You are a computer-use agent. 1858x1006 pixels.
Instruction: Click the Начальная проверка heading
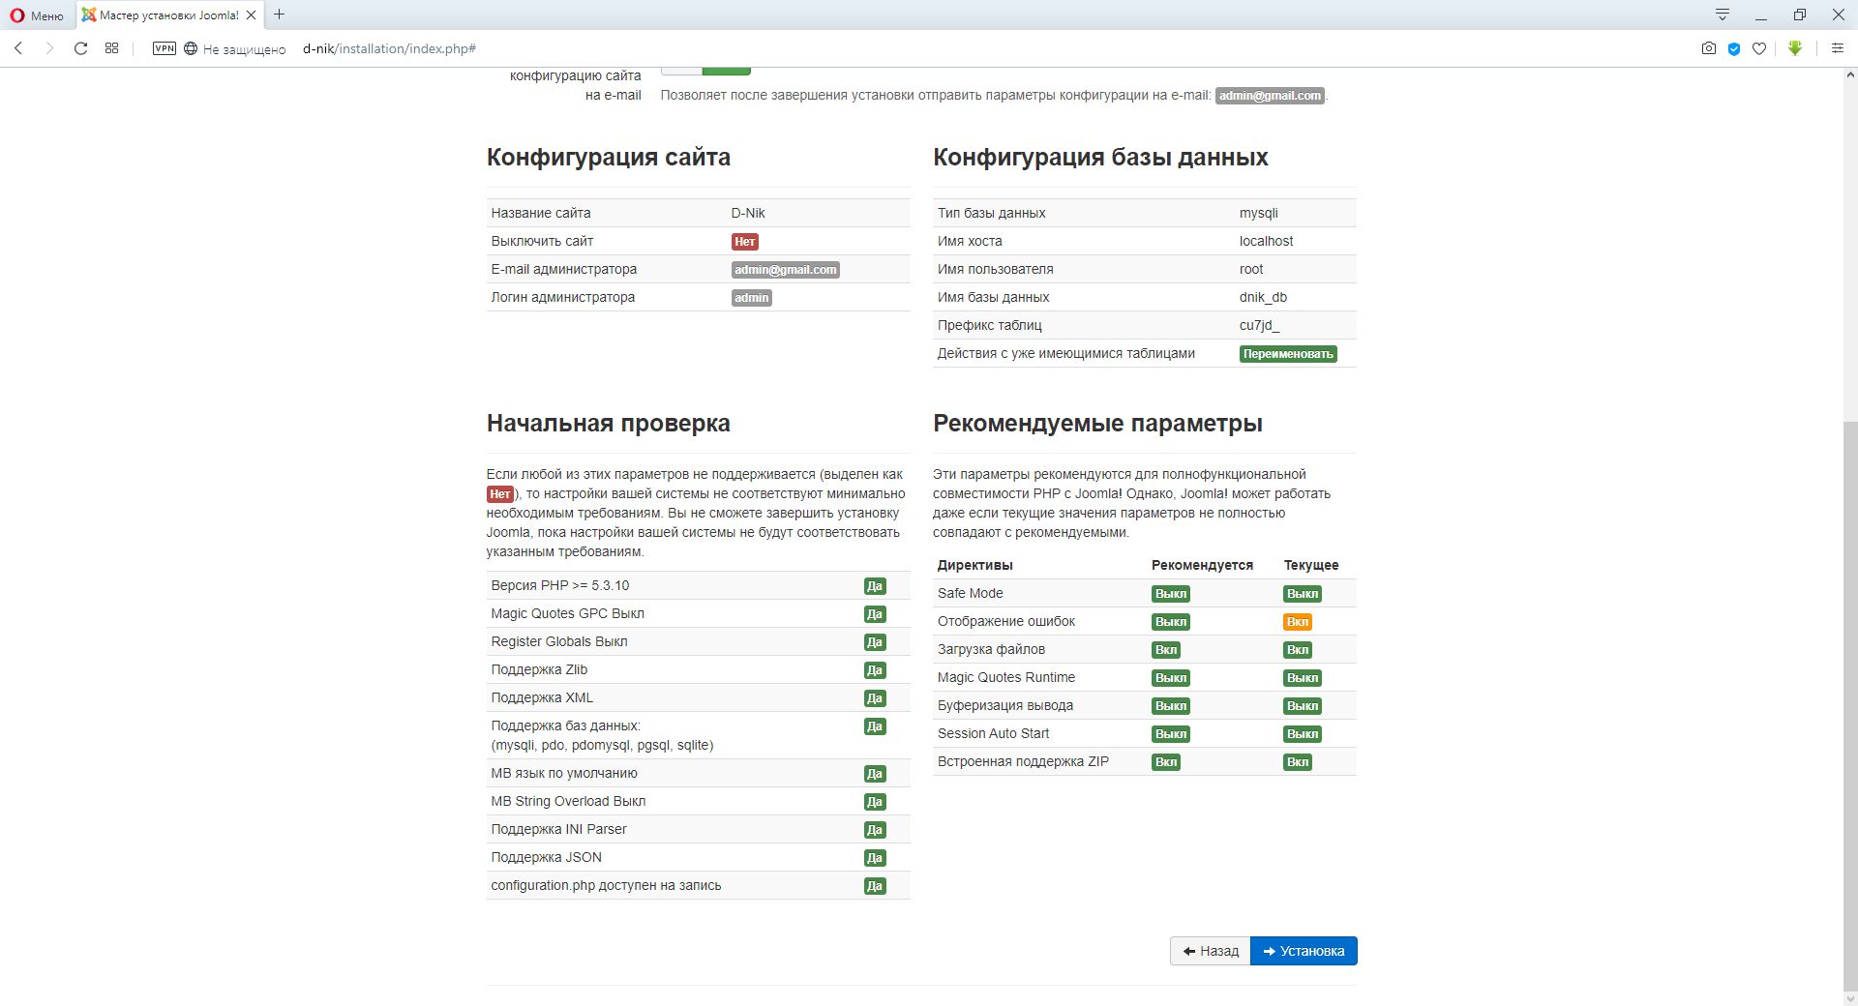pos(609,424)
